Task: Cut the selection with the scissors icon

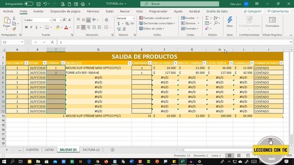Action: pyautogui.click(x=14, y=18)
